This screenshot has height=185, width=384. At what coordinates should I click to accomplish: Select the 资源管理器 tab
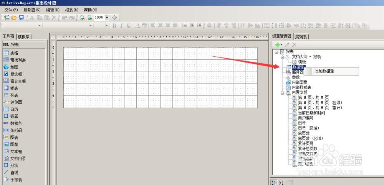point(281,36)
